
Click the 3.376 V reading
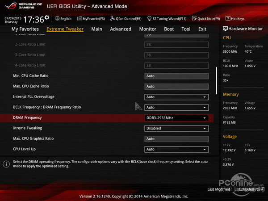228,164
